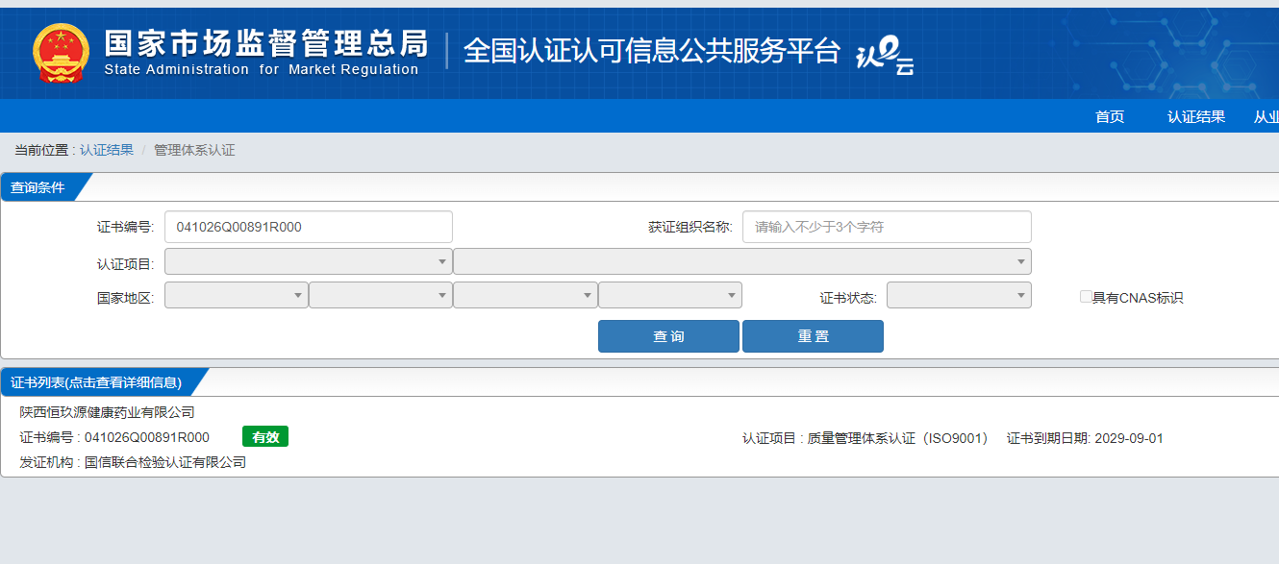Open the first 国家地区 dropdown
1279x564 pixels.
pos(237,295)
